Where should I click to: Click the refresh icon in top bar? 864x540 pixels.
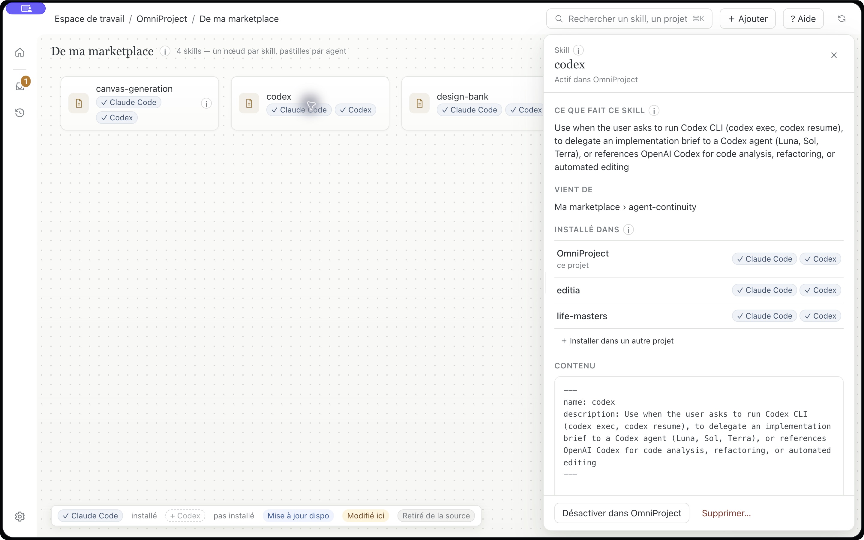click(841, 19)
